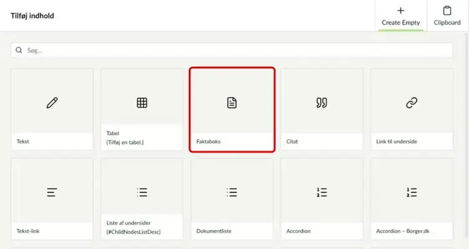Click the '{#ChildNodesListDesc}' description text

(x=133, y=232)
